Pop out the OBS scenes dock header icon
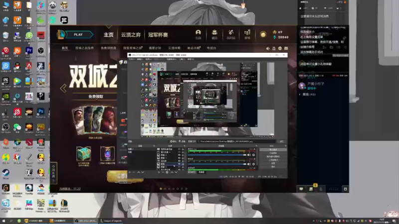The width and height of the screenshot is (399, 224). (154, 146)
